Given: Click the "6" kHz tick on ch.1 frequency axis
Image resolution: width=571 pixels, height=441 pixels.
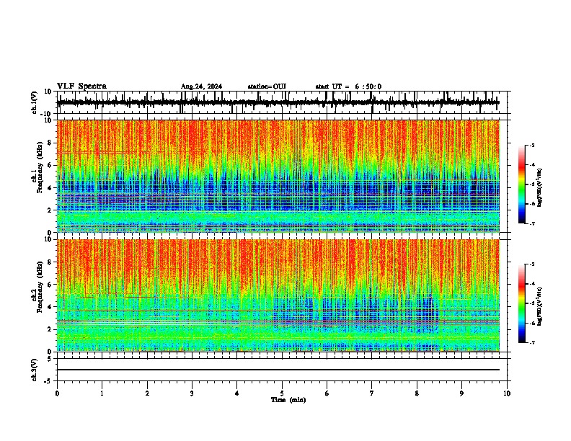Looking at the screenshot, I should pos(50,166).
